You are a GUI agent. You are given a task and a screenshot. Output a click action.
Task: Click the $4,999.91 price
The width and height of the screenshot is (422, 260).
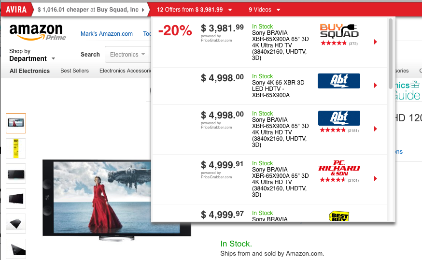[x=222, y=165]
